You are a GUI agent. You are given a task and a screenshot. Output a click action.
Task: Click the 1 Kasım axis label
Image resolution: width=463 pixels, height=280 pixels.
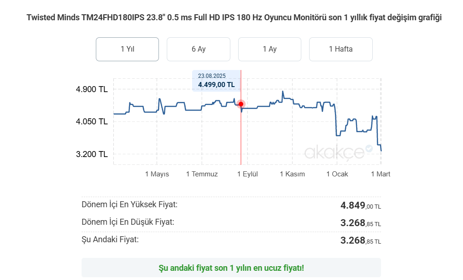pyautogui.click(x=293, y=174)
